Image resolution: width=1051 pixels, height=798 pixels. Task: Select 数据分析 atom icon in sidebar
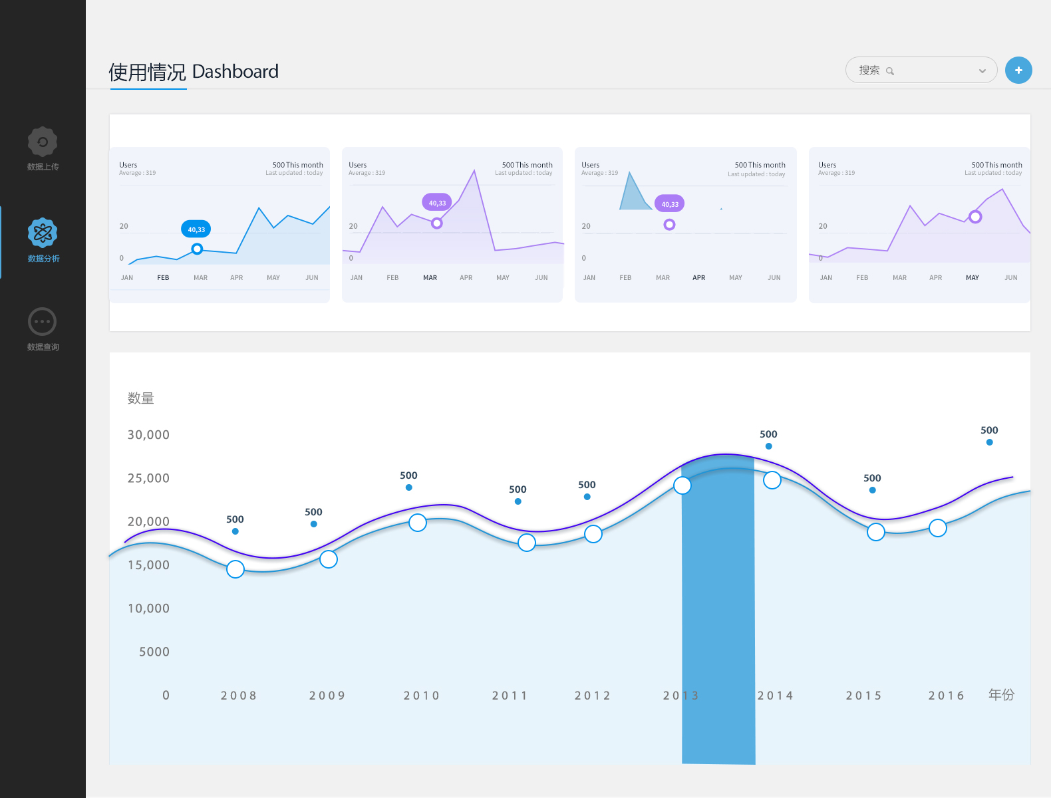tap(43, 233)
